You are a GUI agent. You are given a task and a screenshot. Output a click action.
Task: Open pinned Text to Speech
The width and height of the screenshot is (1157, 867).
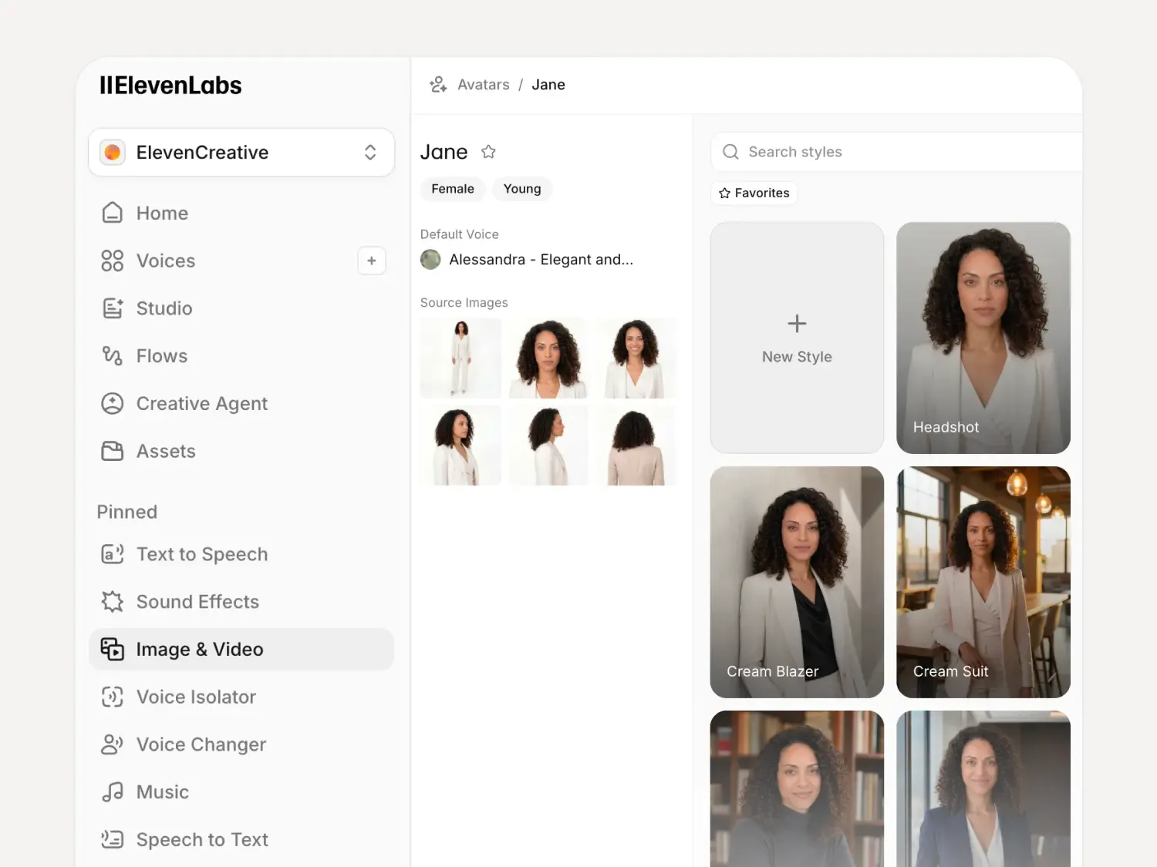241,554
